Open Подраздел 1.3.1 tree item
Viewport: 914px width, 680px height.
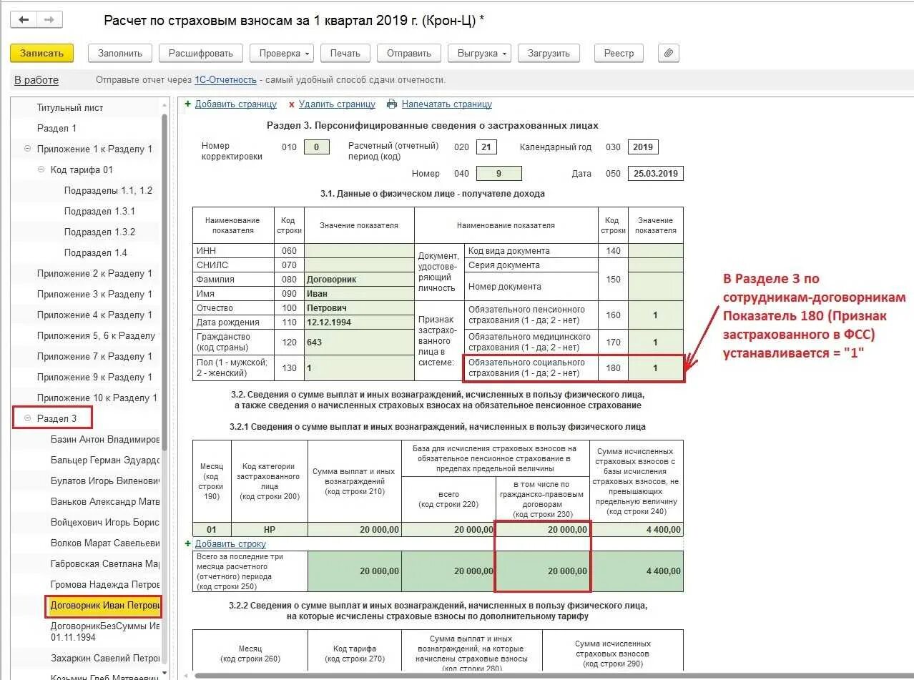[x=99, y=211]
